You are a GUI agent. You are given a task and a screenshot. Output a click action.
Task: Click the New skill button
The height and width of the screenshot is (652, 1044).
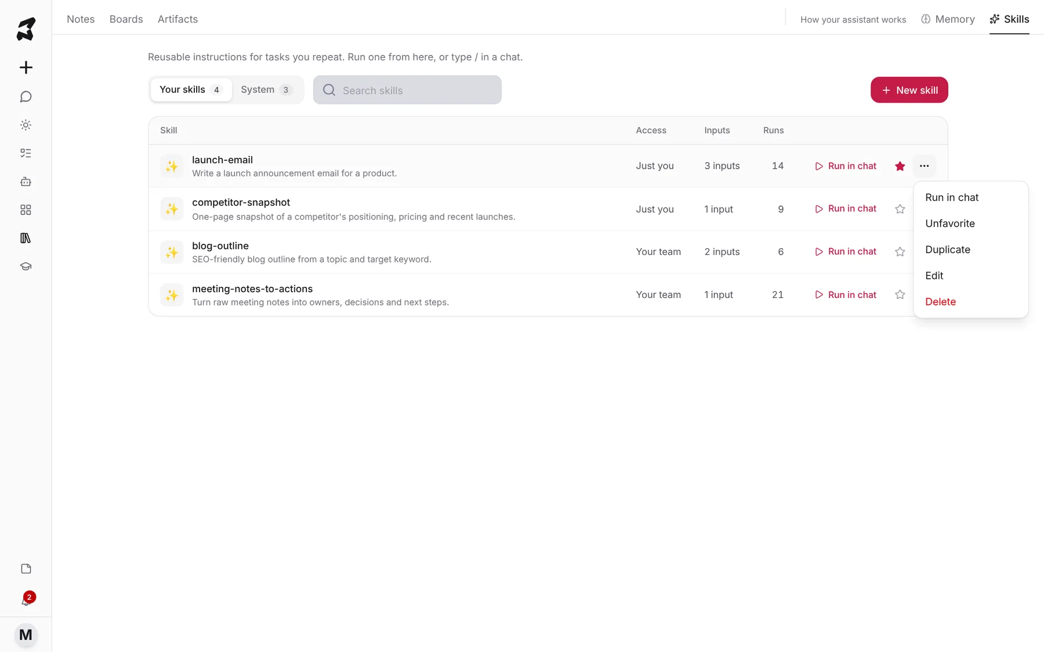(909, 90)
